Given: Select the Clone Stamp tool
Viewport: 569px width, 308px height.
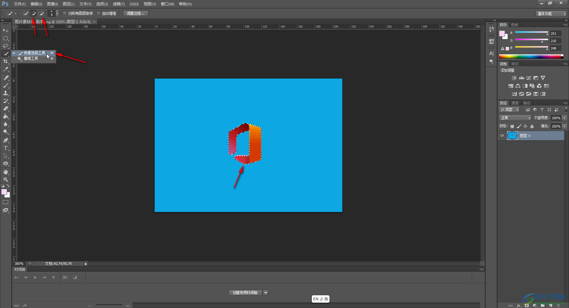Looking at the screenshot, I should (6, 93).
